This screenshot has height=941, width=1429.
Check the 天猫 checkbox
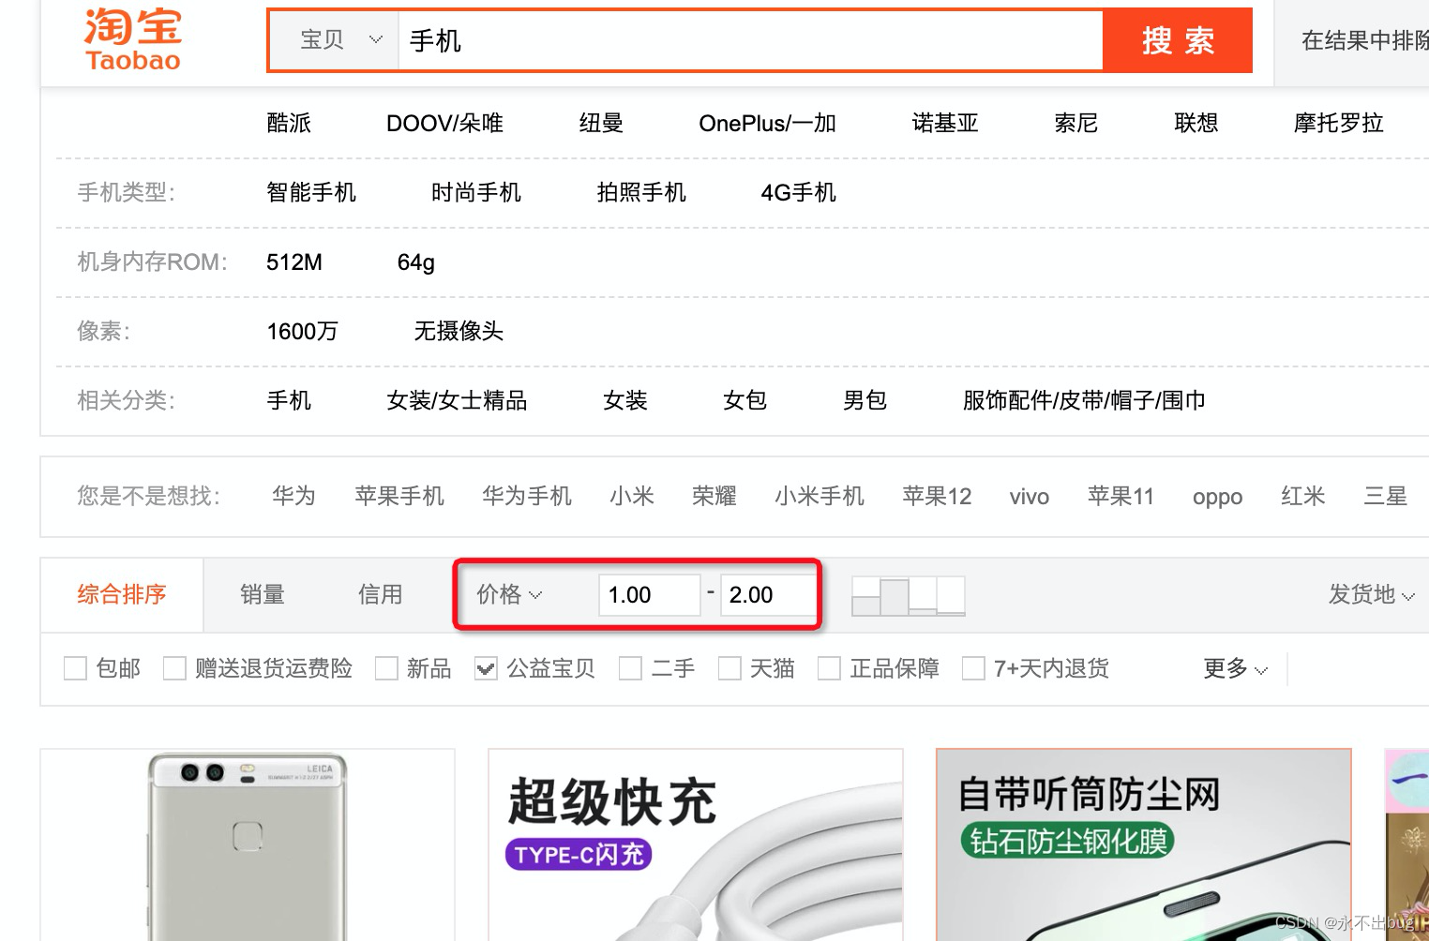click(x=730, y=668)
